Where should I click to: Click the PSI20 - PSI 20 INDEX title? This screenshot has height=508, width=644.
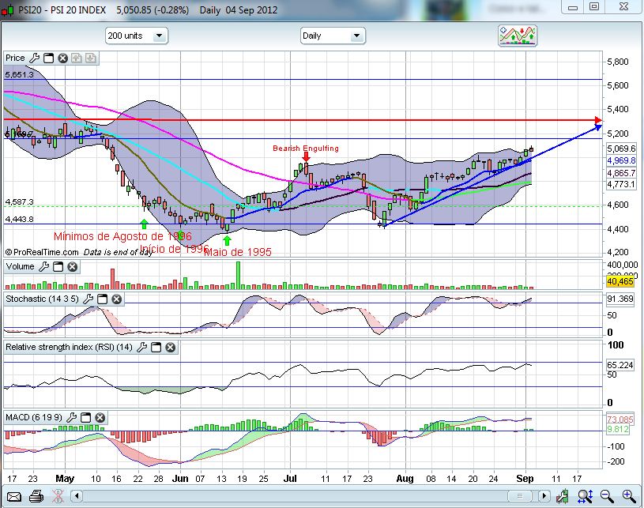coord(62,9)
